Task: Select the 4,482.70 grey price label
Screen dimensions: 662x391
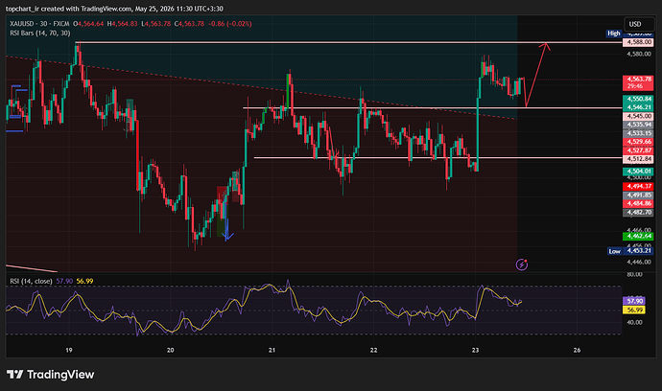Action: coord(638,212)
